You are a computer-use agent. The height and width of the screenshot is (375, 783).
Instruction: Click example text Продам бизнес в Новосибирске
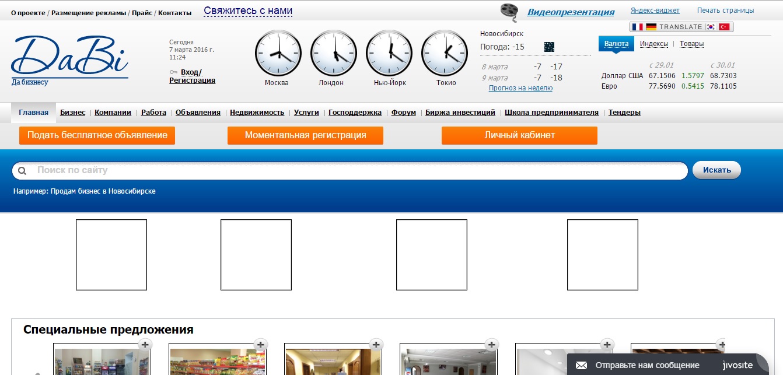tap(103, 191)
